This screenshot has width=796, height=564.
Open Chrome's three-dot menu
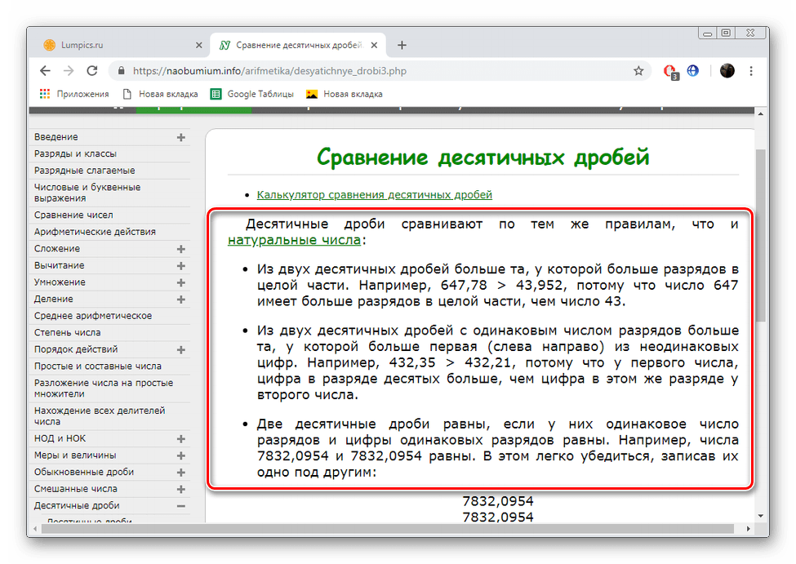(x=751, y=71)
